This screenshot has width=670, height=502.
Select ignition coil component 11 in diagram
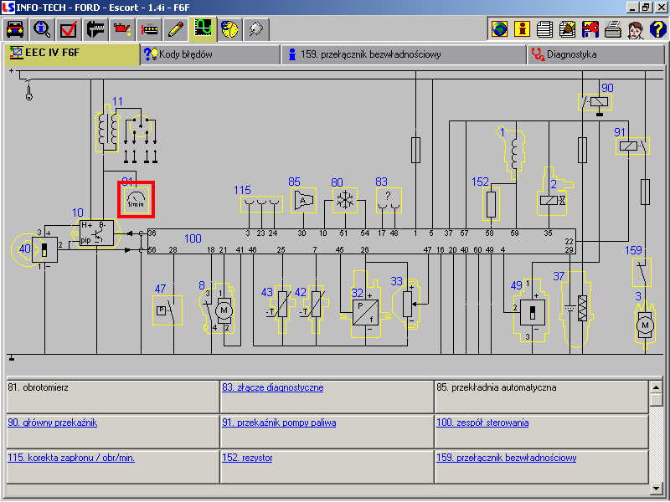tap(107, 131)
